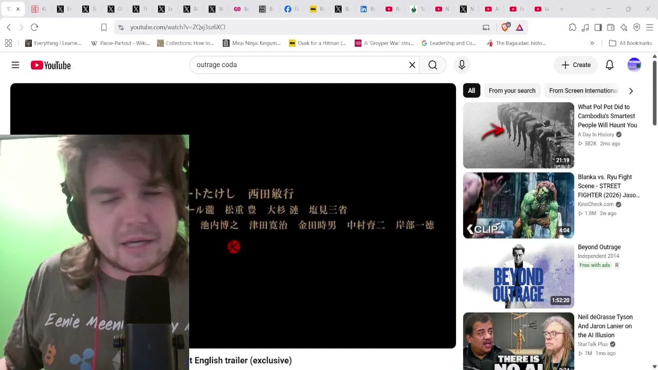The image size is (658, 370).
Task: Toggle the browser sidebar panel
Action: click(x=598, y=27)
